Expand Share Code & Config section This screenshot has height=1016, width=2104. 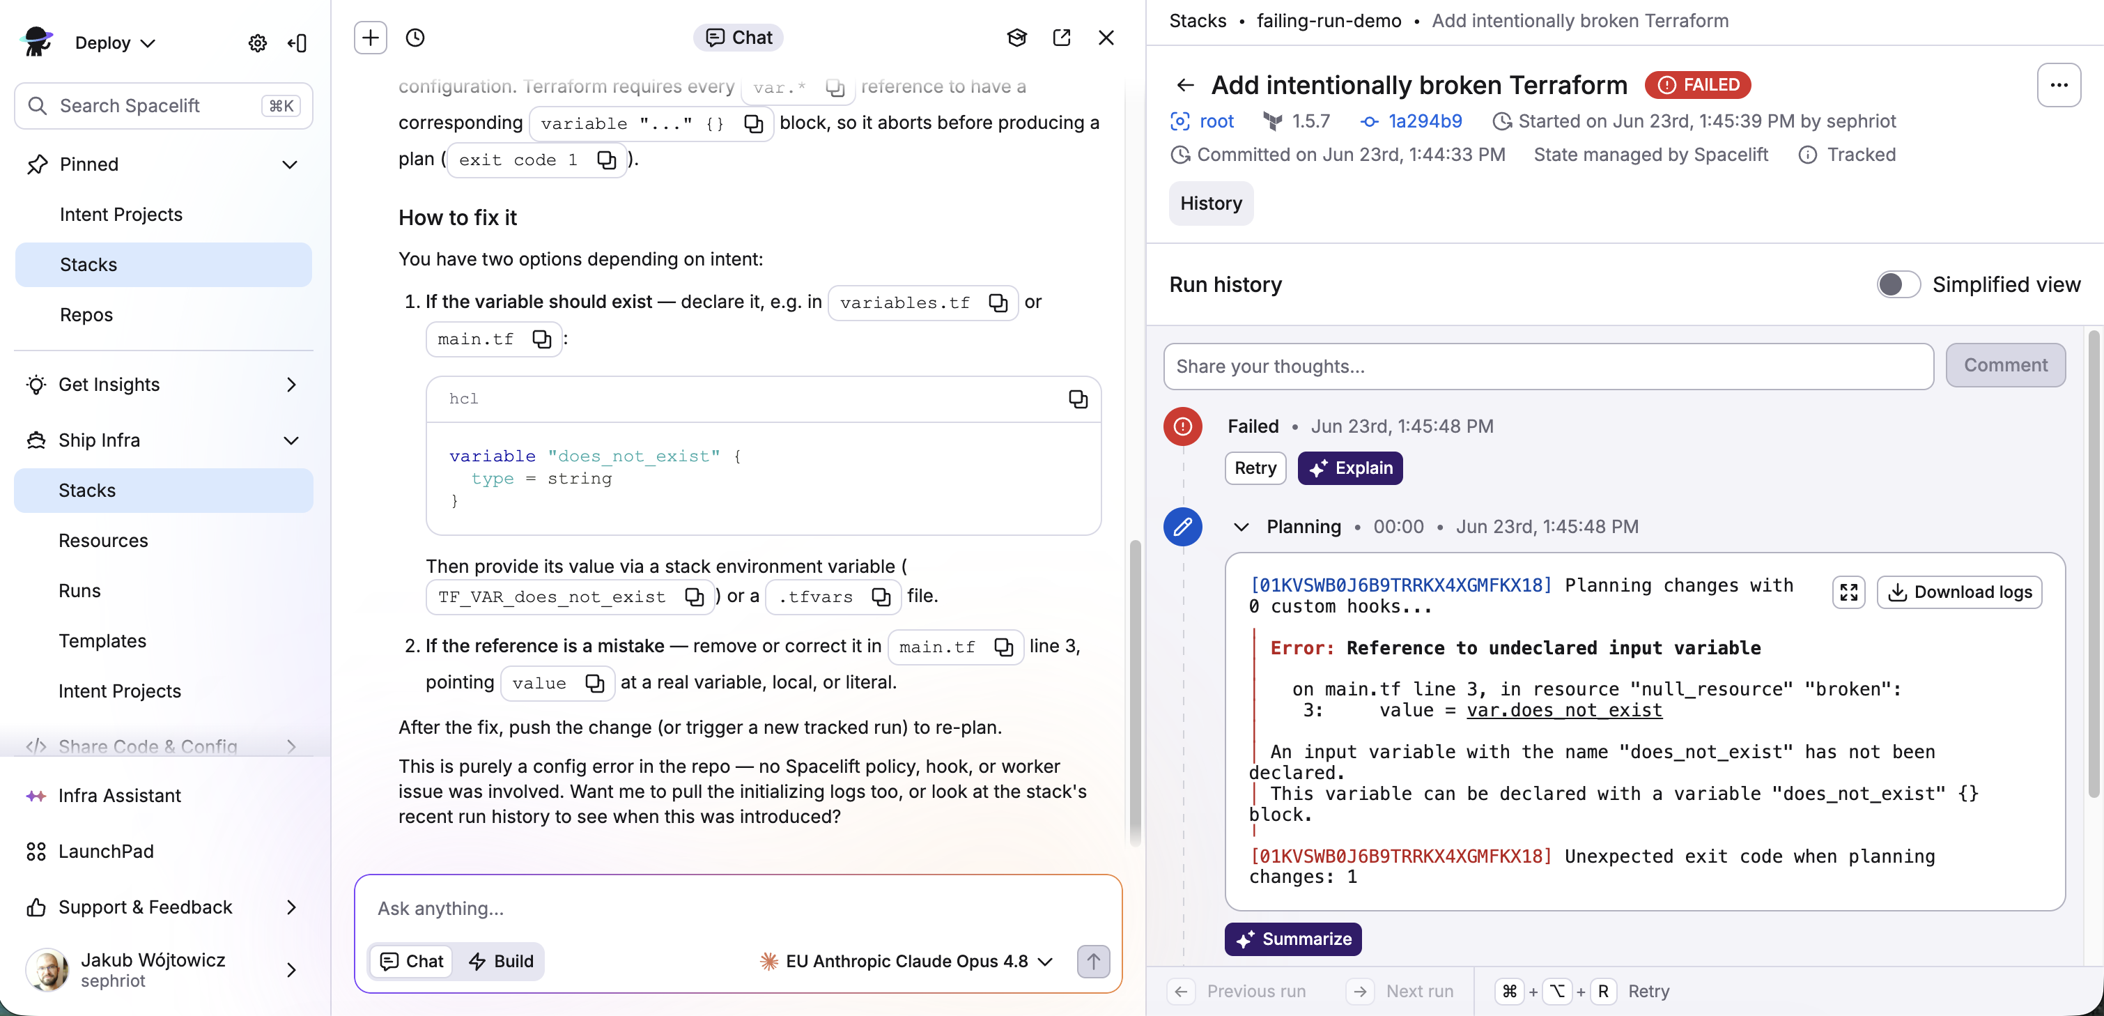[291, 746]
